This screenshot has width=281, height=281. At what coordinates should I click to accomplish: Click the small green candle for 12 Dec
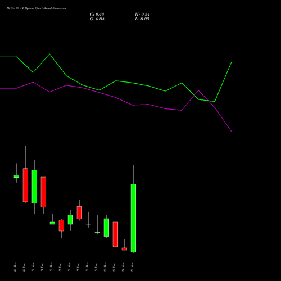[52, 223]
